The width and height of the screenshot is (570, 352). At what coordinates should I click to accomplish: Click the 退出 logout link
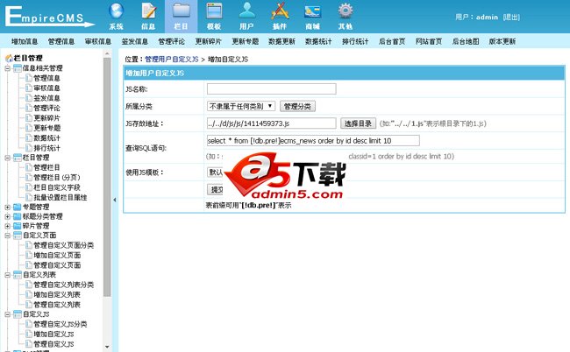(x=511, y=17)
